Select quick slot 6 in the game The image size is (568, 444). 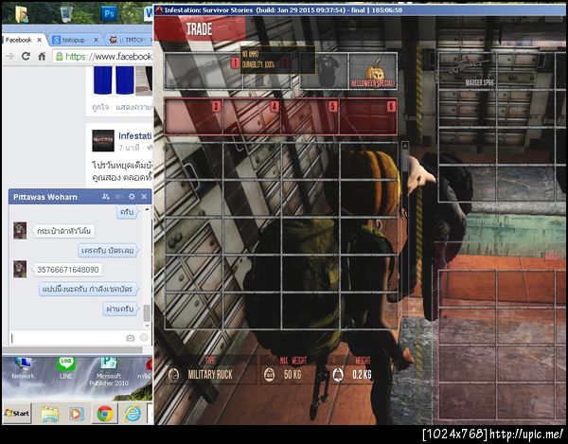[x=368, y=116]
